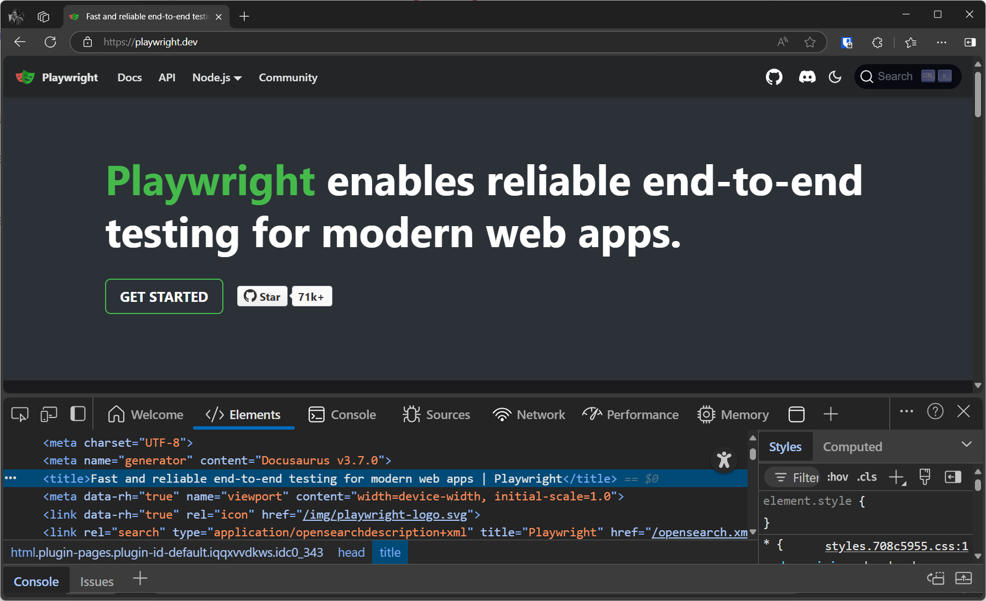
Task: Open the DevTools help question mark
Action: point(935,411)
